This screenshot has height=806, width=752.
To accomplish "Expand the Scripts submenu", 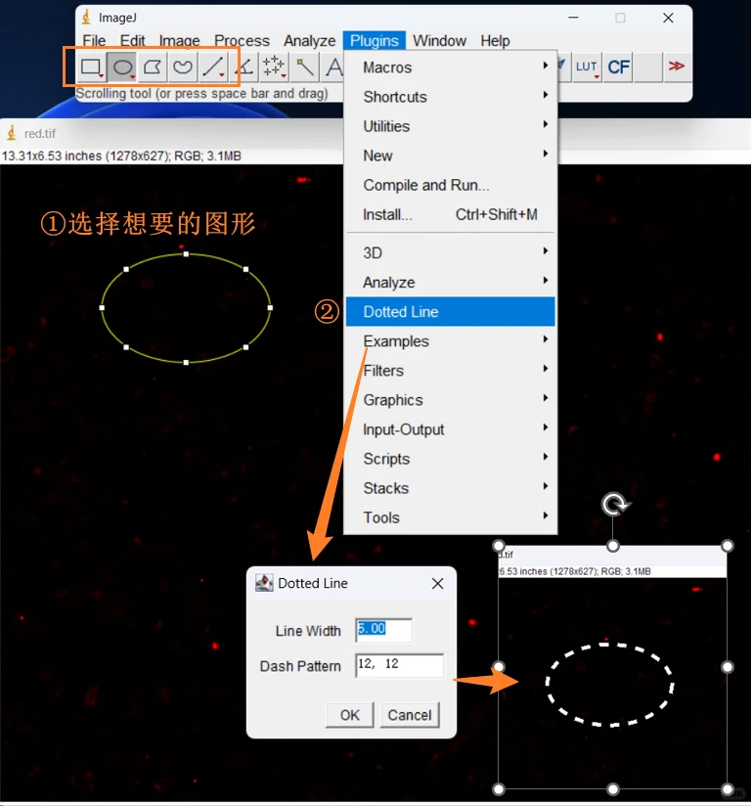I will click(450, 459).
